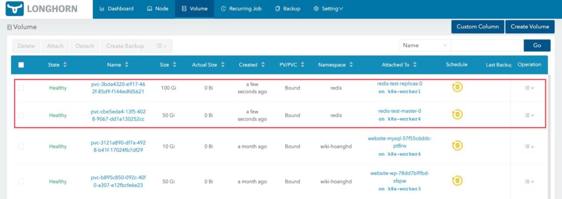This screenshot has height=199, width=562.
Task: Open operation menu for pvc-cbe5eda4 row
Action: (x=530, y=115)
